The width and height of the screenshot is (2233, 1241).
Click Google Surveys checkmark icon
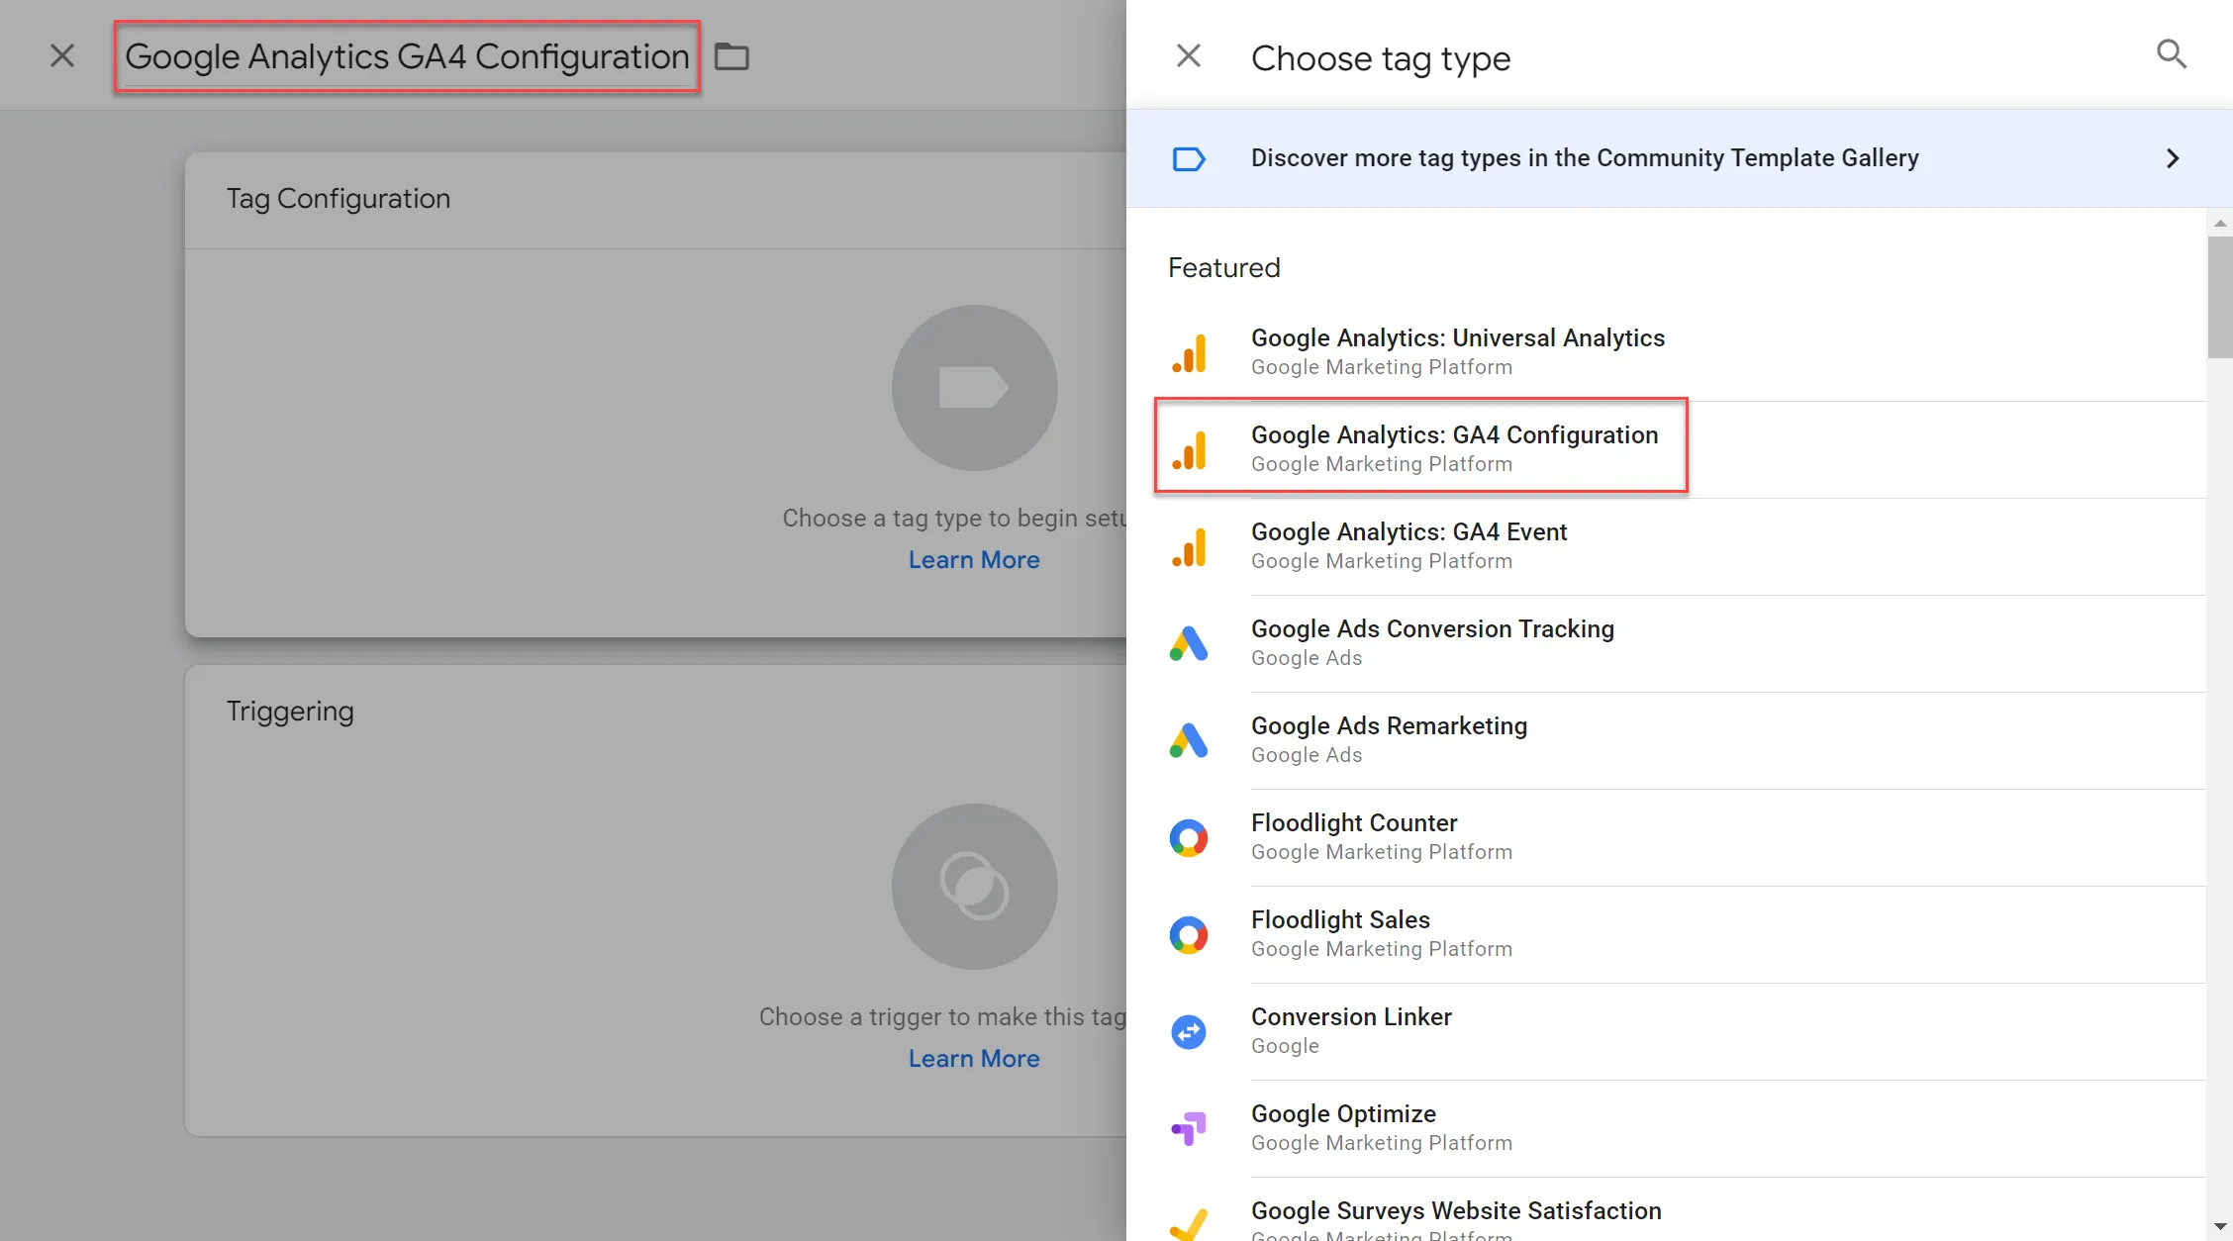(x=1189, y=1224)
